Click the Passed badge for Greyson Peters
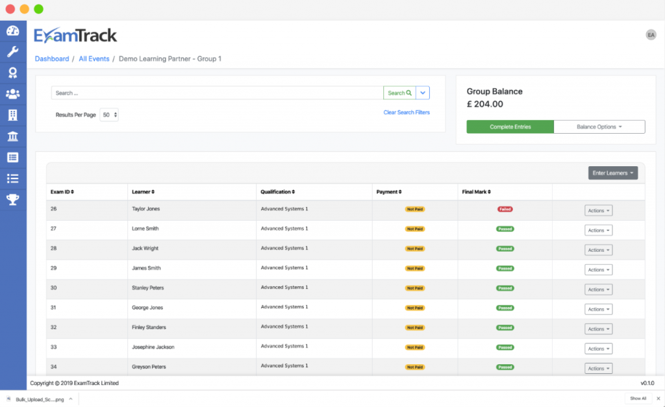 pyautogui.click(x=505, y=367)
